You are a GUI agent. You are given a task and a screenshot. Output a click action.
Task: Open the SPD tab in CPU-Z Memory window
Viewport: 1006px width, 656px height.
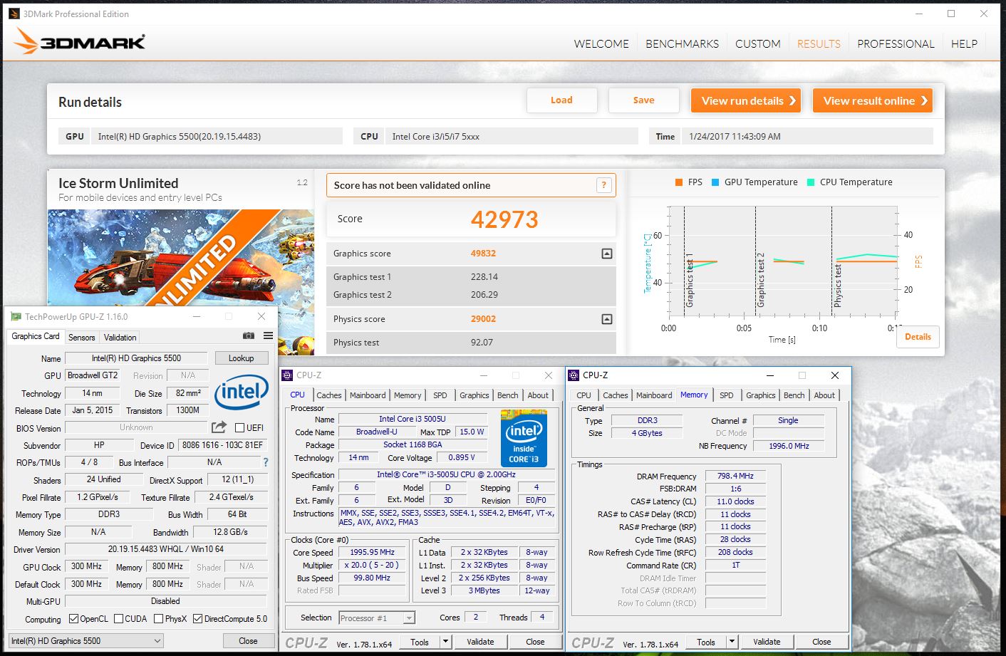tap(727, 395)
